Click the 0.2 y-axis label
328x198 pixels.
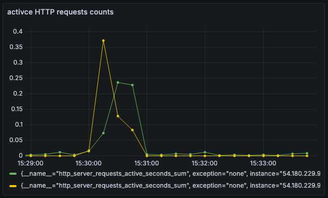point(18,94)
